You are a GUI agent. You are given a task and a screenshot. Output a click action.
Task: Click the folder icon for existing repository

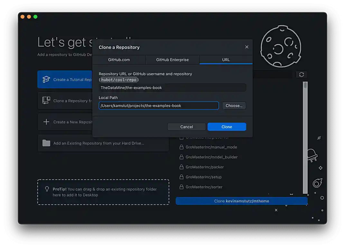[46, 143]
